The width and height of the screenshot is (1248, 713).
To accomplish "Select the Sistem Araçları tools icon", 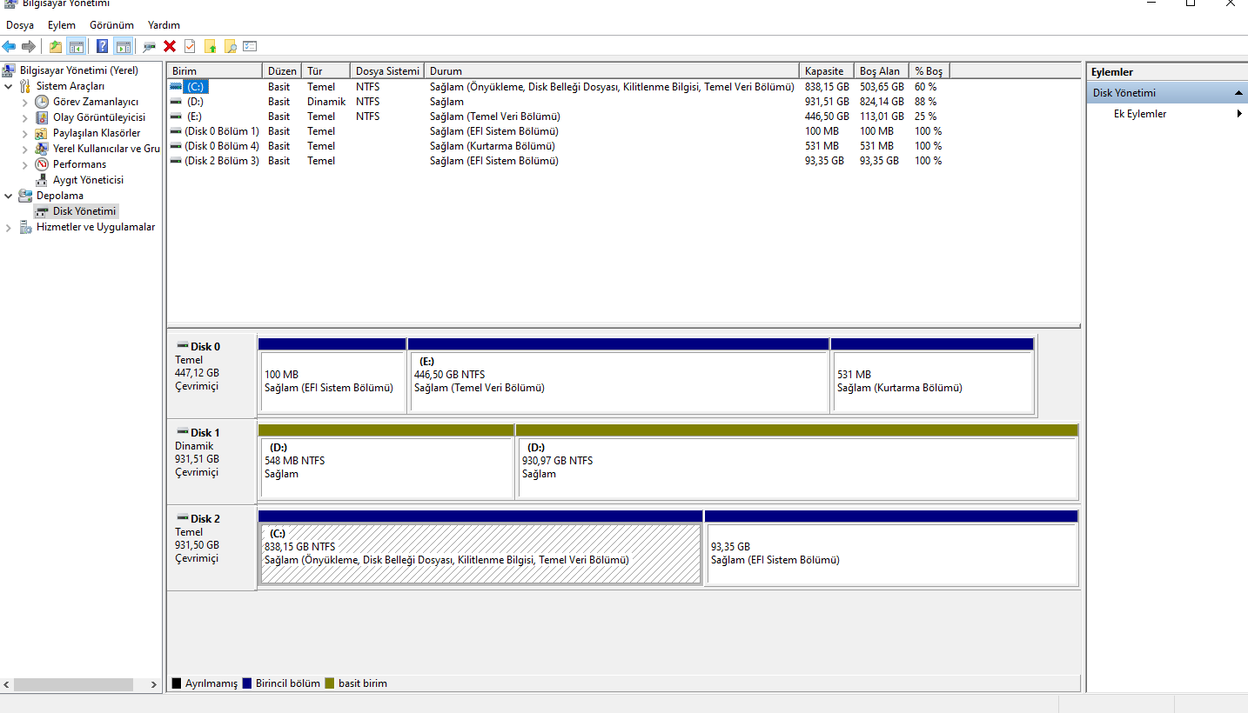I will (25, 86).
